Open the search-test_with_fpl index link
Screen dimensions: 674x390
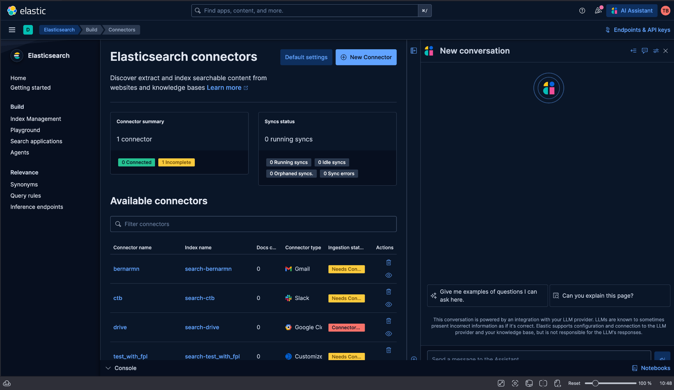tap(212, 356)
